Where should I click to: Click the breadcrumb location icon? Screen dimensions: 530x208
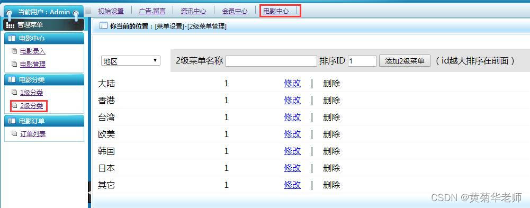[104, 25]
